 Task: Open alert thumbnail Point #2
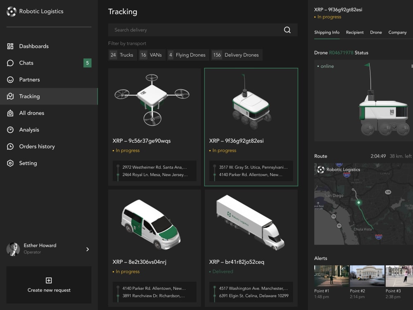(x=367, y=276)
